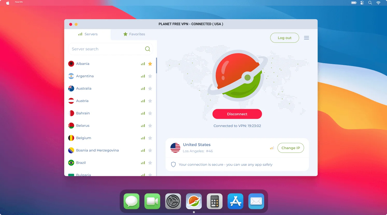Viewport: 387px width, 215px height.
Task: Unfavorite Albania using its gold star
Action: [150, 64]
